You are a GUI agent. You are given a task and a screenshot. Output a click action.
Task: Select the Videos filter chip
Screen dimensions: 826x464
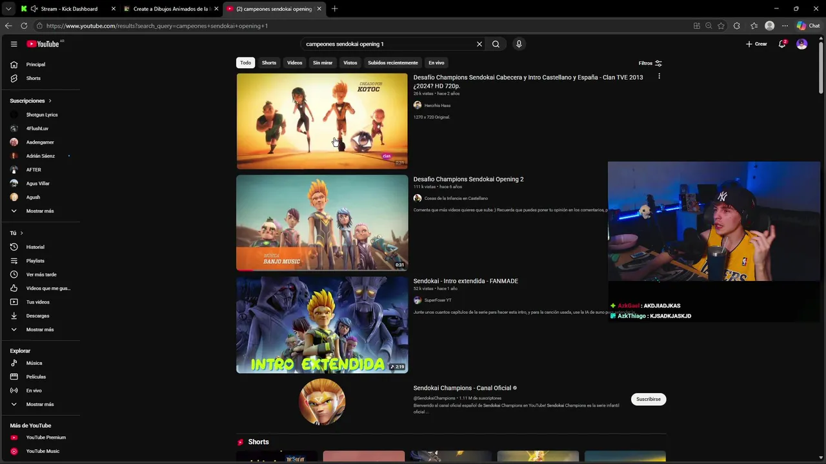point(294,63)
